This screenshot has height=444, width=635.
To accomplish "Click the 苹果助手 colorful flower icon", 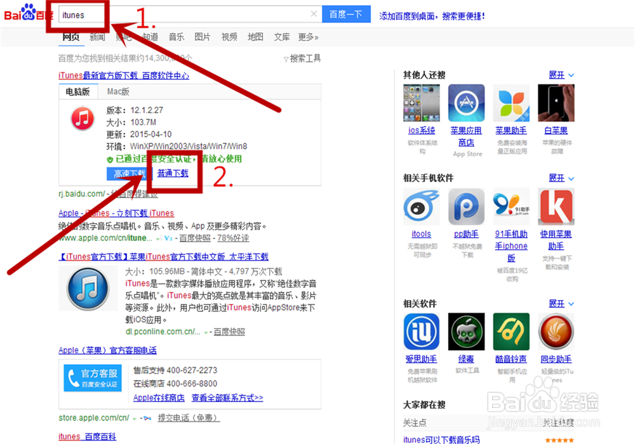I will point(511,103).
